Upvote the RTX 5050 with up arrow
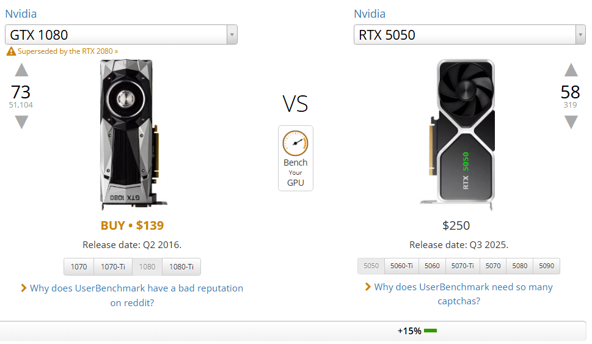The width and height of the screenshot is (592, 344). [571, 70]
